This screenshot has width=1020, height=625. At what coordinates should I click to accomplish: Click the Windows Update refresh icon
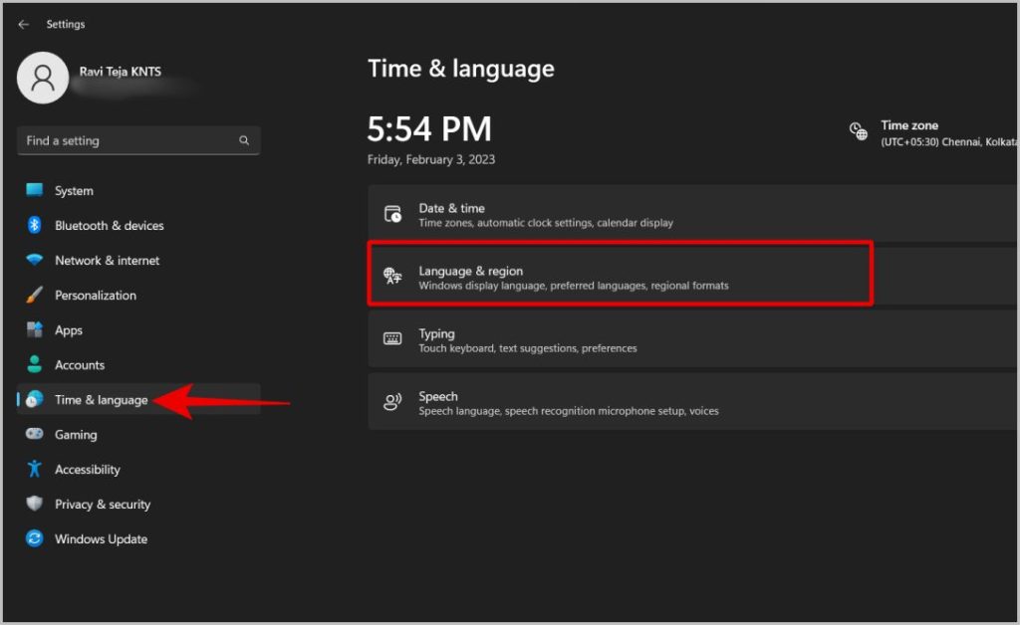[x=35, y=538]
